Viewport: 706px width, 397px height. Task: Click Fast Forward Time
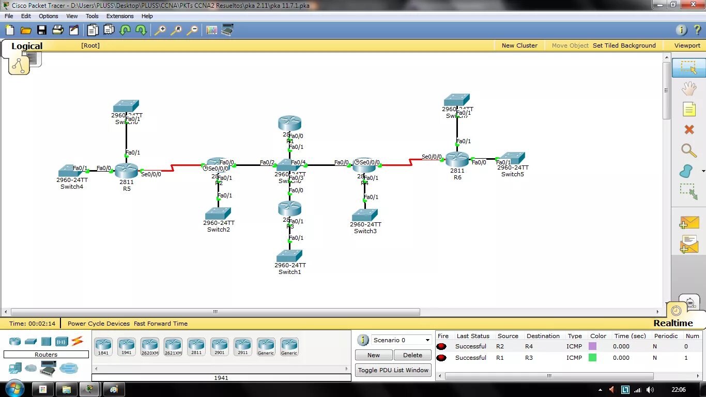coord(161,324)
